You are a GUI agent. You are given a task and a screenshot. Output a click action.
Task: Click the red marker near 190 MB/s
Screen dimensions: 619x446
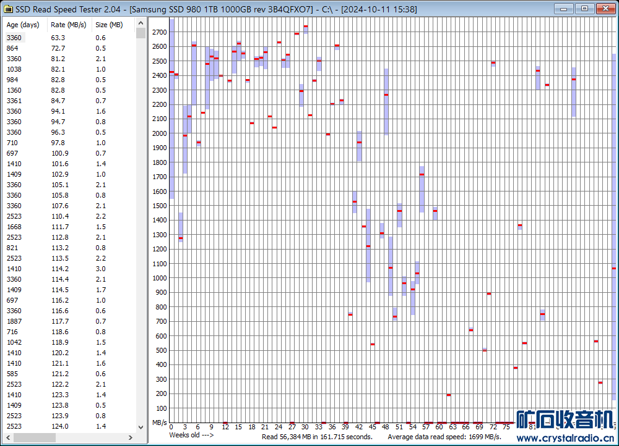click(448, 395)
